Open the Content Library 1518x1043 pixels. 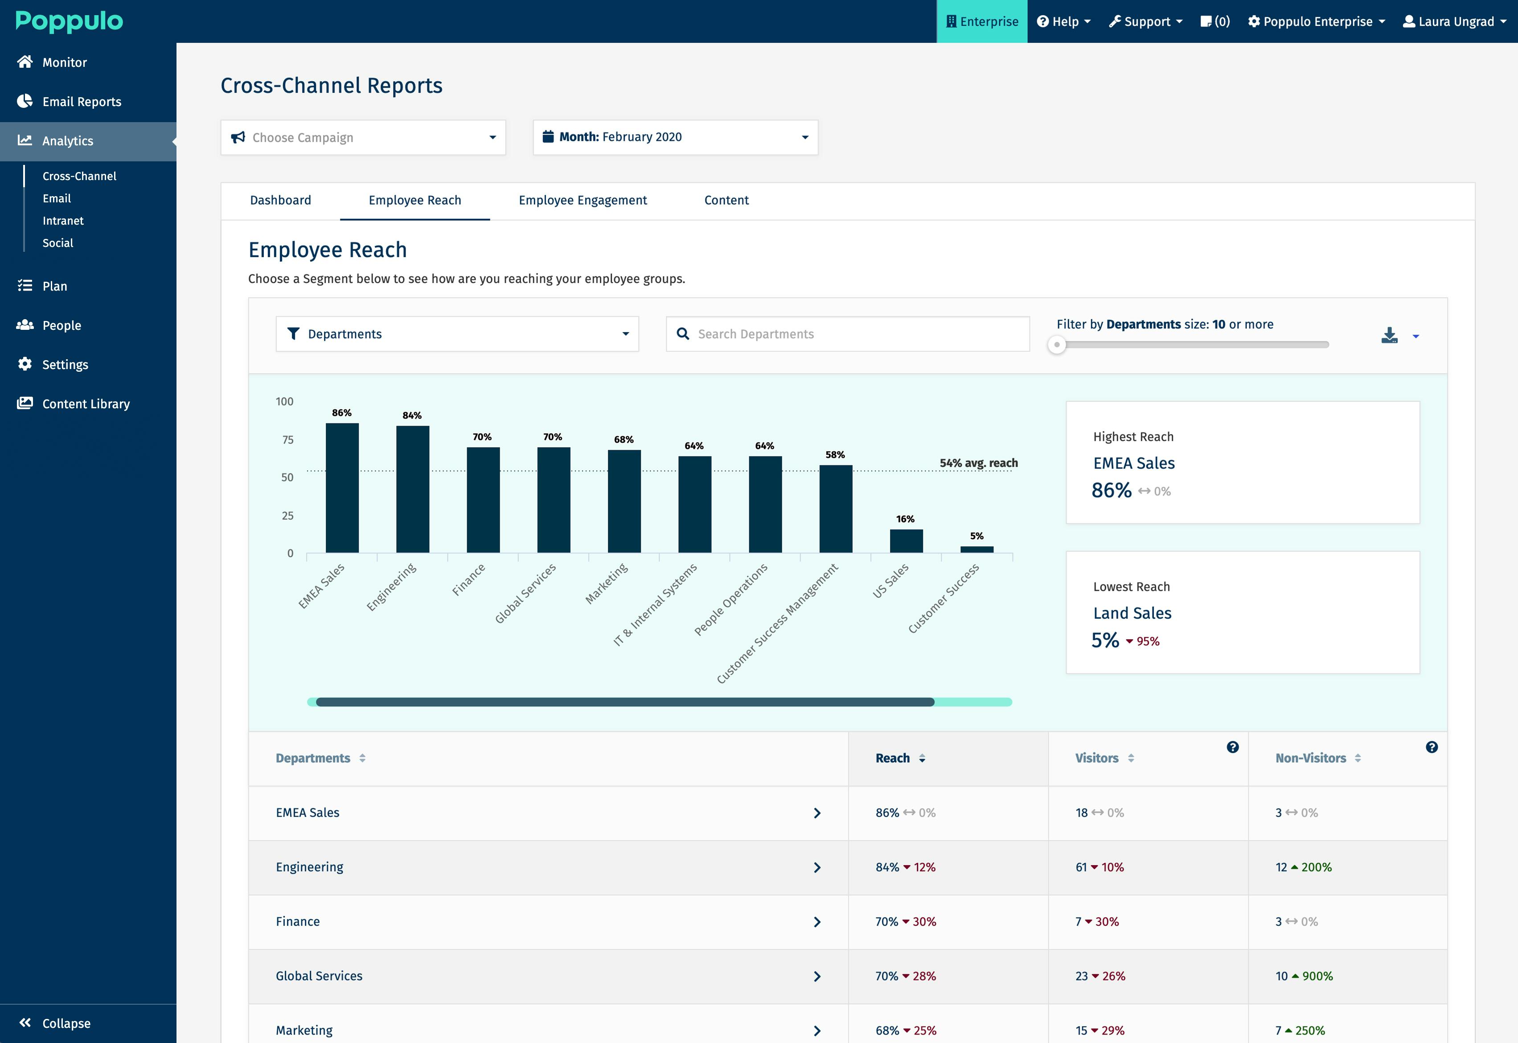pyautogui.click(x=85, y=403)
